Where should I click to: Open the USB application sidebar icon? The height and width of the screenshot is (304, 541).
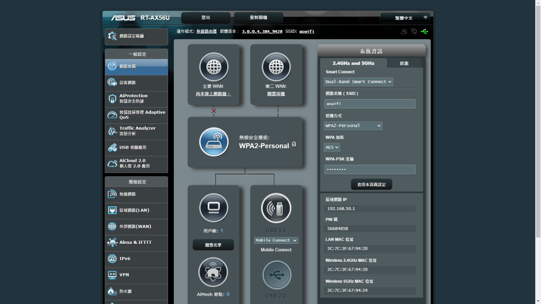point(112,148)
